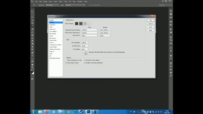Select the Horizontal Type tool
Viewport: 203px width, 114px height.
[32, 56]
